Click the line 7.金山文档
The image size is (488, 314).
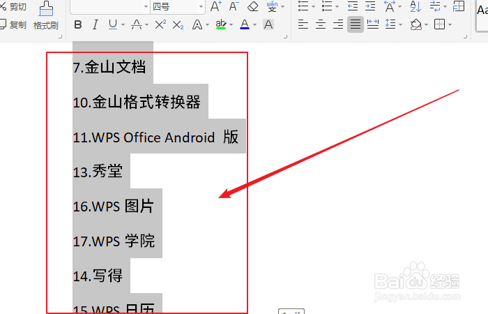tap(109, 67)
